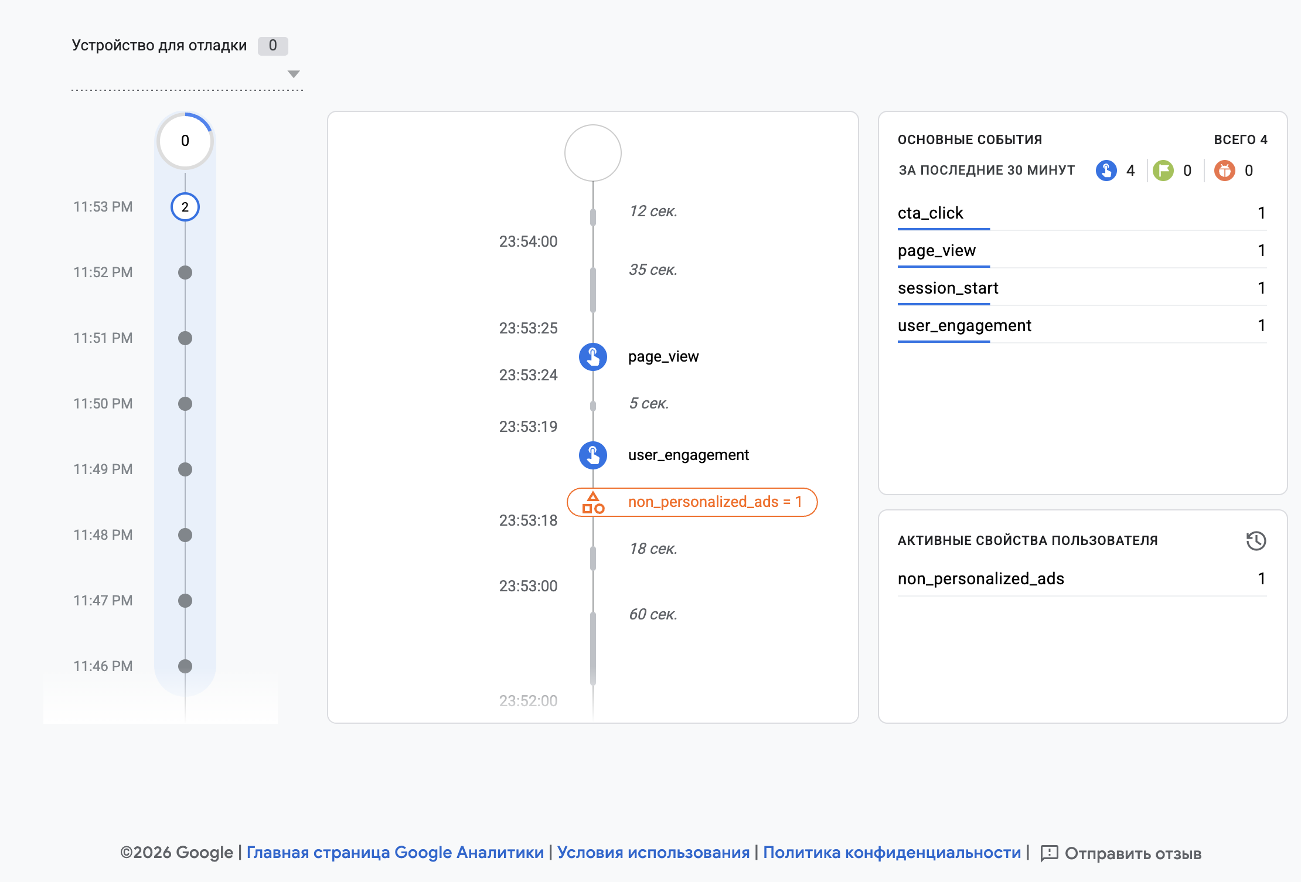The image size is (1301, 882).
Task: Select the 11:47 PM minute marker
Action: (x=185, y=601)
